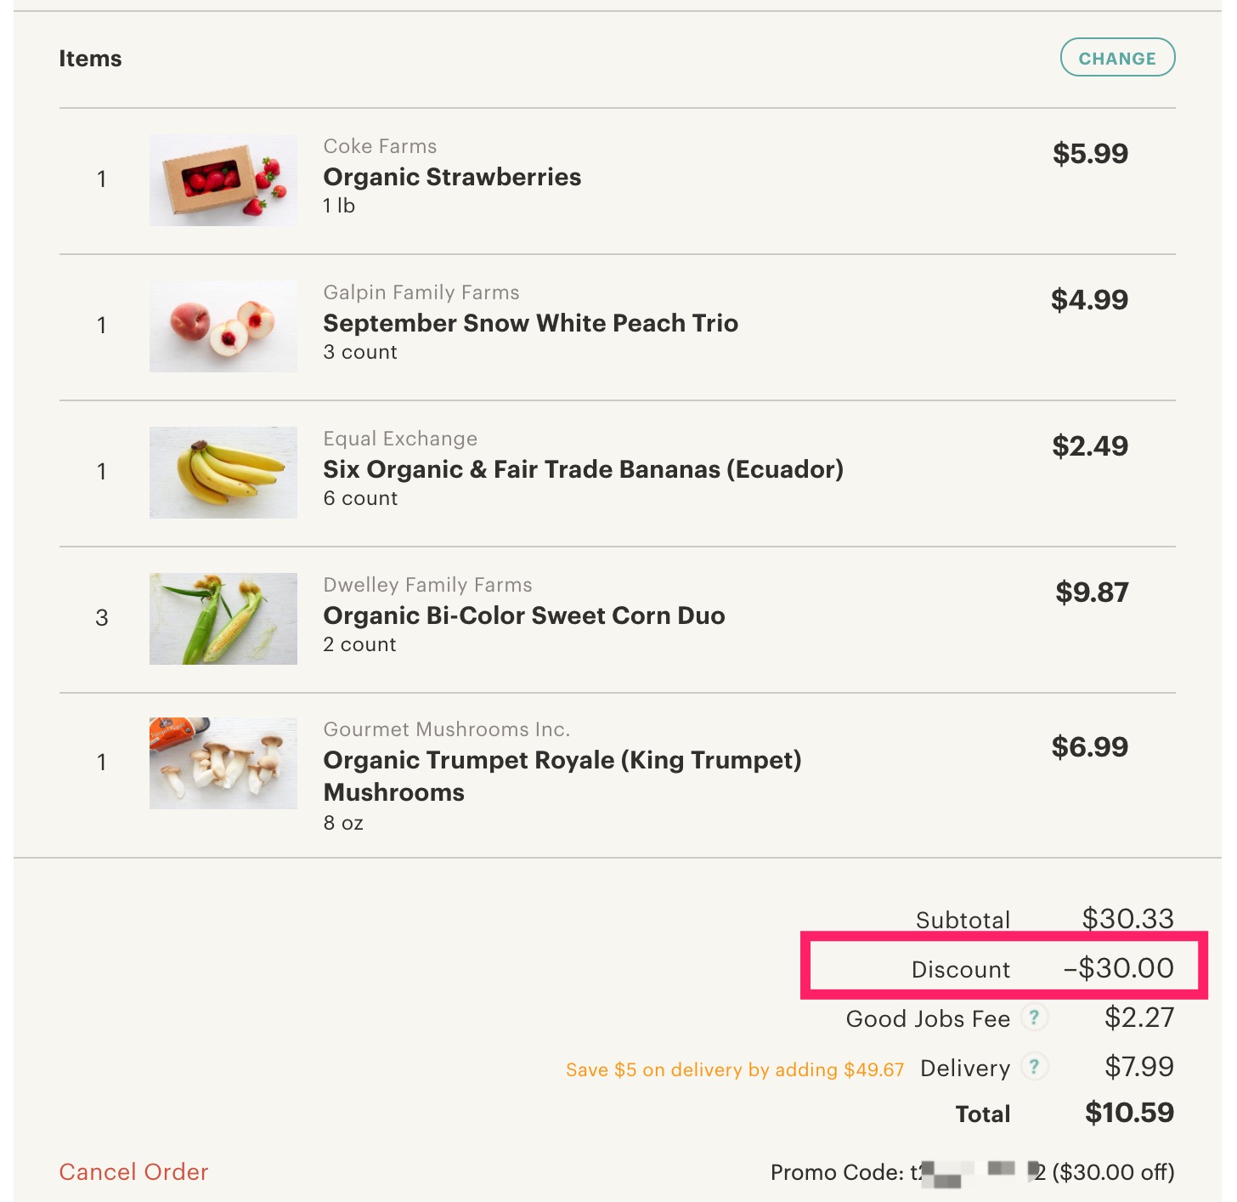Open the Good Jobs Fee help icon
The width and height of the screenshot is (1237, 1202).
tap(1033, 1017)
